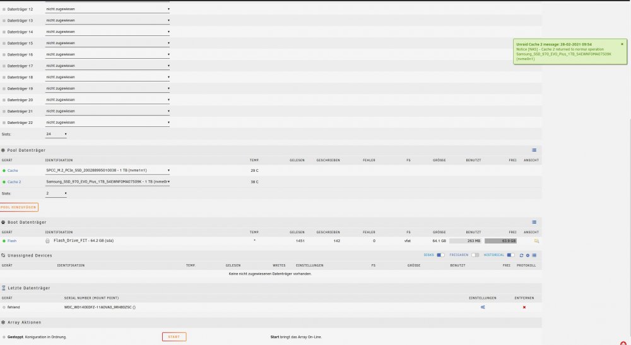Toggle the Disks switch
Screen dimensions: 631x345
click(440, 255)
